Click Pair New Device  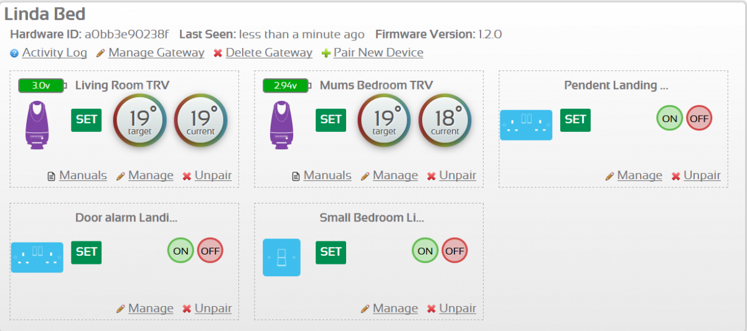click(378, 53)
